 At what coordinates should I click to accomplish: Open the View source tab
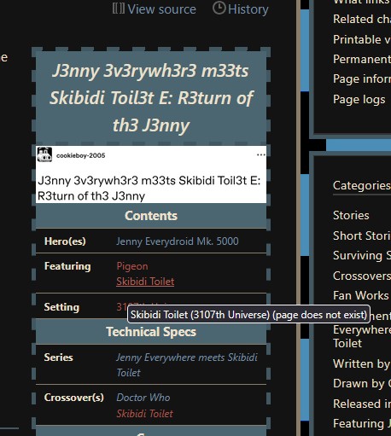[155, 9]
